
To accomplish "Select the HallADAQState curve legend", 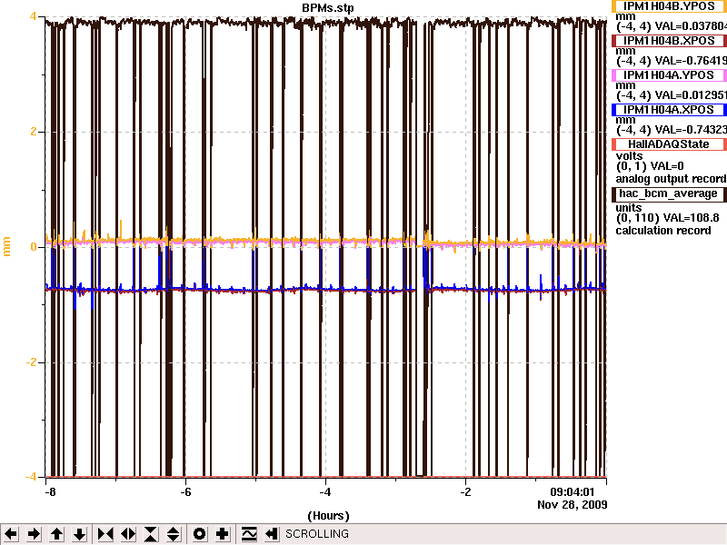I will (x=669, y=144).
